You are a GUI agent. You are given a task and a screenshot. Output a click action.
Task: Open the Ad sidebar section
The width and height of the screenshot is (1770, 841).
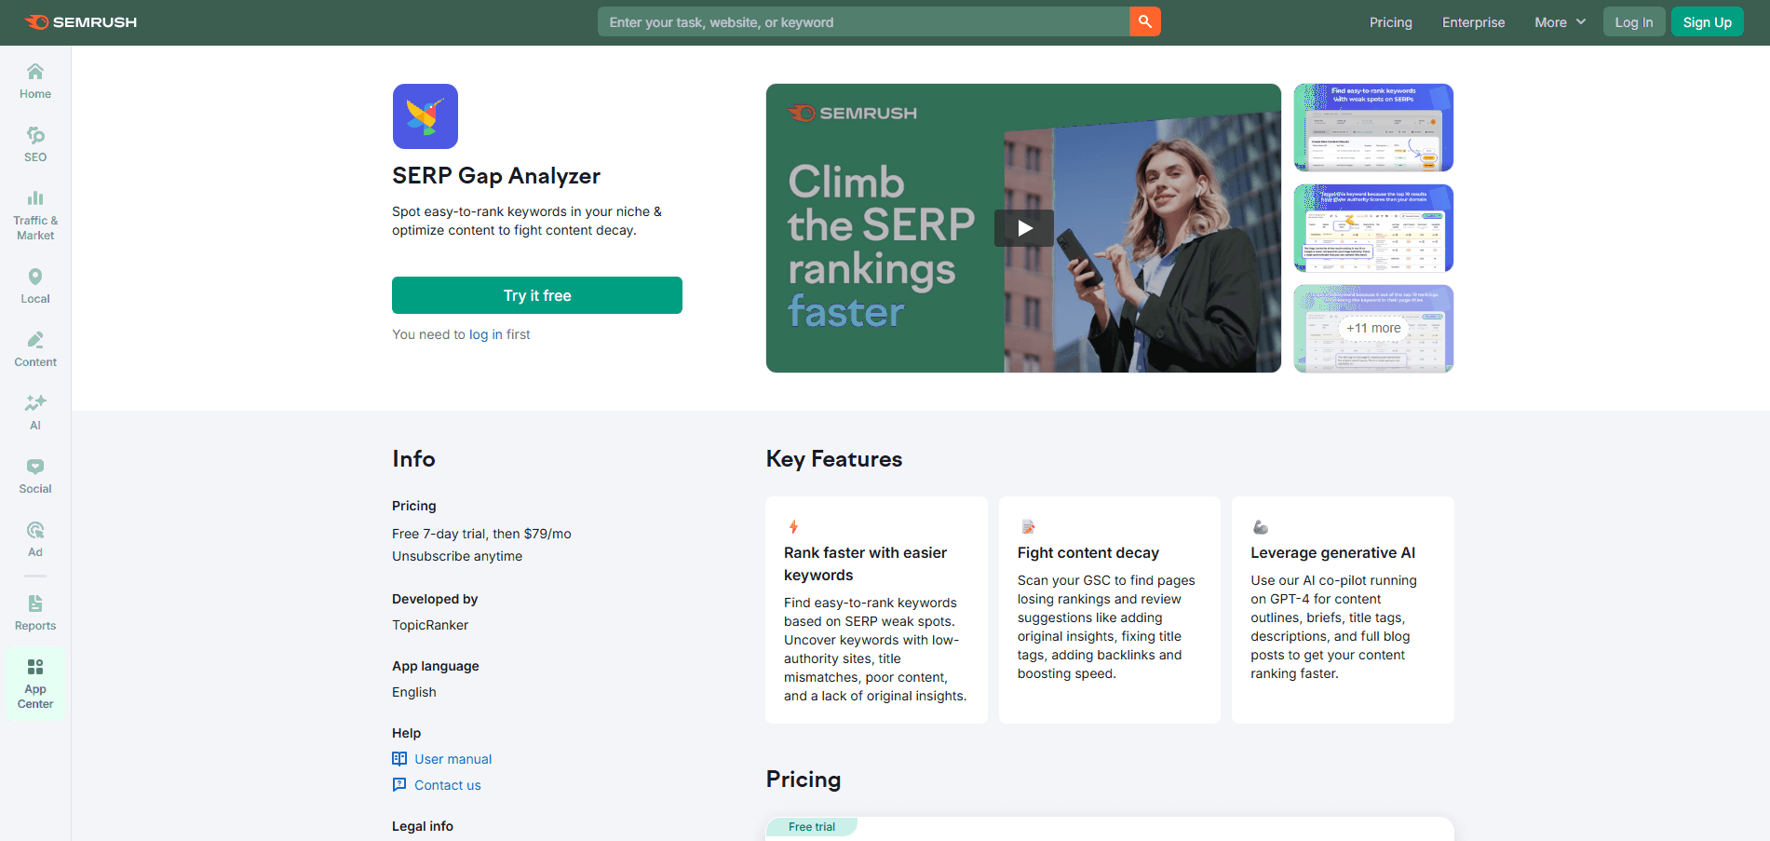tap(35, 539)
